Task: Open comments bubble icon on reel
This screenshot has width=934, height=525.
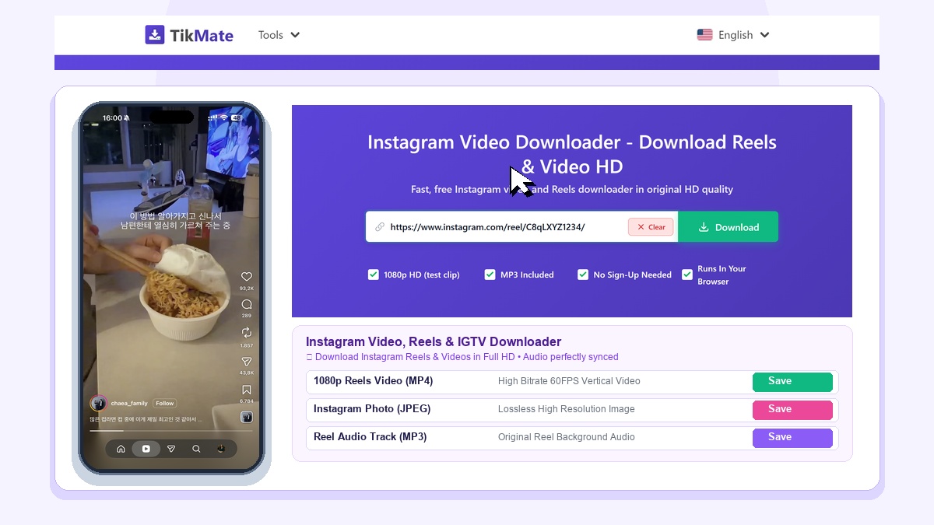Action: click(247, 304)
